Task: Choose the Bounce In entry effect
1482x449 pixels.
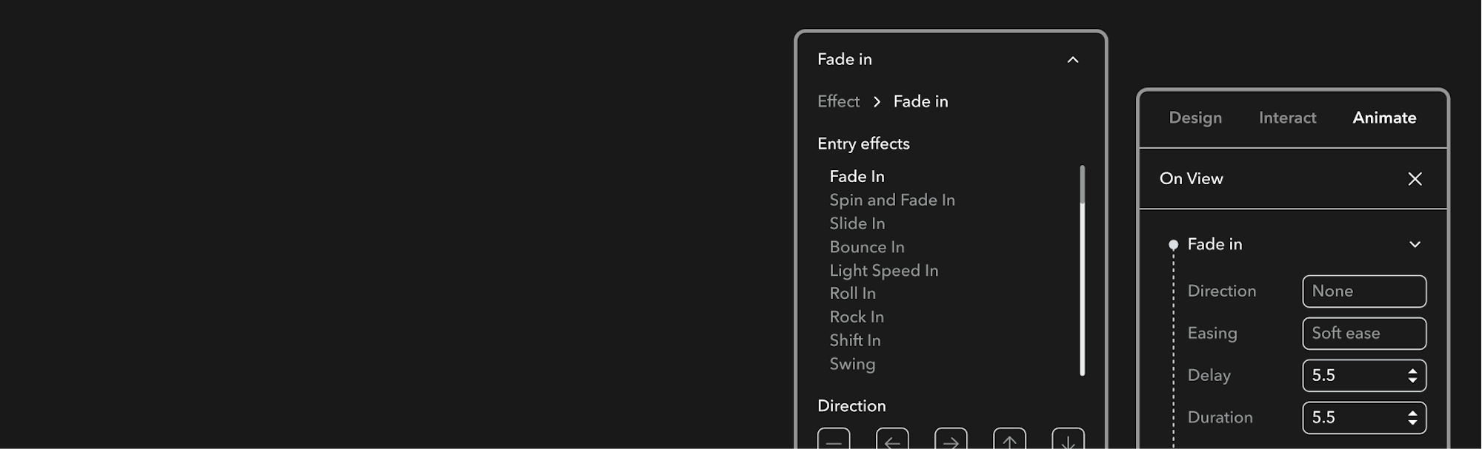Action: [x=867, y=247]
